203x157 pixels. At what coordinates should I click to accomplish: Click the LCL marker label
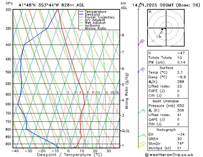(127, 131)
